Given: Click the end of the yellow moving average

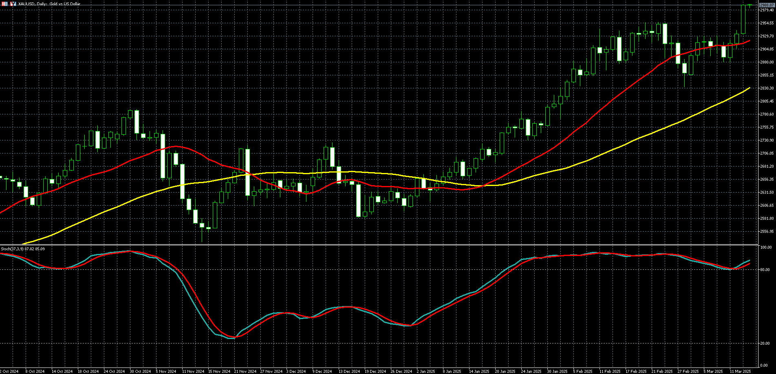Looking at the screenshot, I should (749, 88).
